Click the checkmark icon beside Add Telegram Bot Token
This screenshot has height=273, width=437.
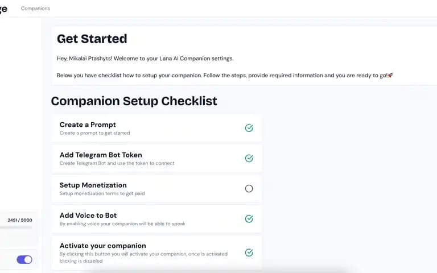[x=249, y=158]
